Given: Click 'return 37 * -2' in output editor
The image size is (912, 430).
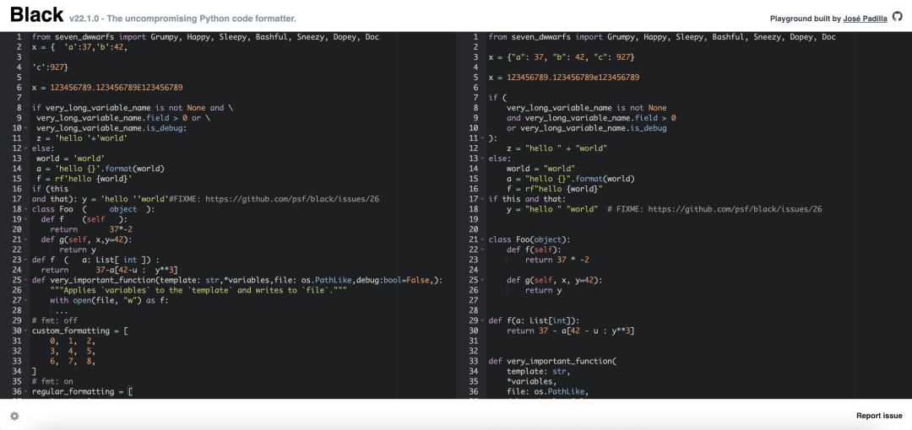Looking at the screenshot, I should 557,260.
